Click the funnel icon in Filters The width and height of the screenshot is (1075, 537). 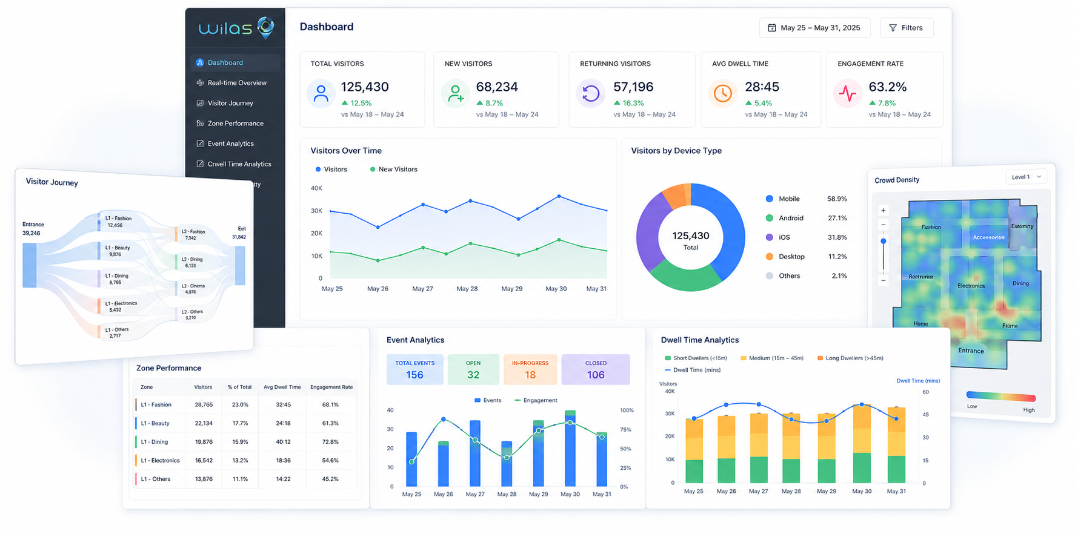coord(893,28)
